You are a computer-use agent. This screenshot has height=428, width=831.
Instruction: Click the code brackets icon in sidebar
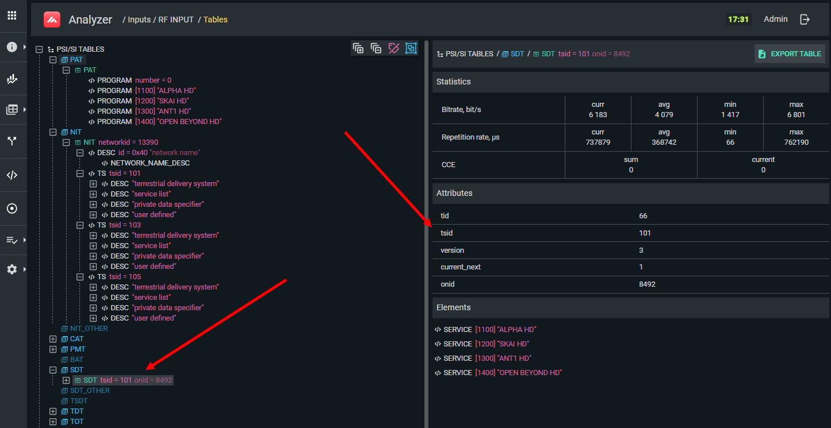point(12,175)
